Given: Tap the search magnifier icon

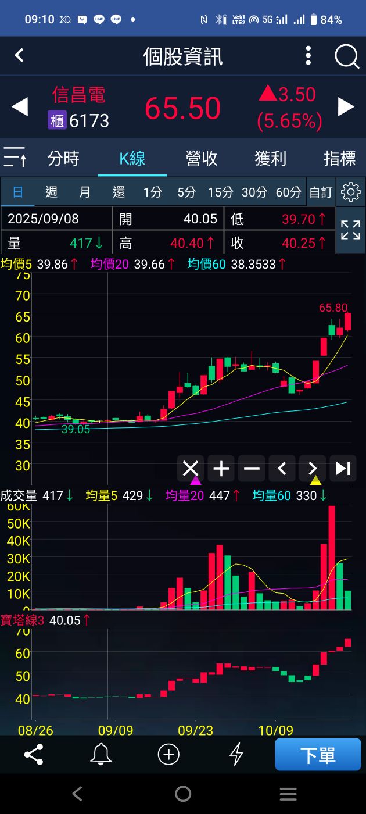Looking at the screenshot, I should click(x=347, y=56).
